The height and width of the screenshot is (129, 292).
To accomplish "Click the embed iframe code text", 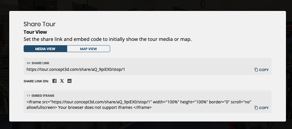I will [139, 105].
